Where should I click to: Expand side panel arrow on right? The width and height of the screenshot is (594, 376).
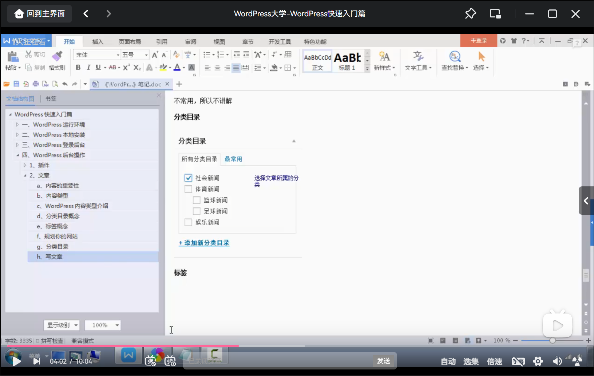pos(586,201)
